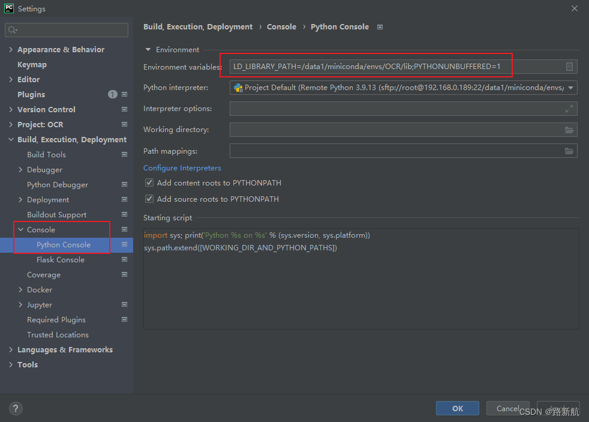Open Required Plugins settings
This screenshot has height=422, width=589.
coord(56,320)
